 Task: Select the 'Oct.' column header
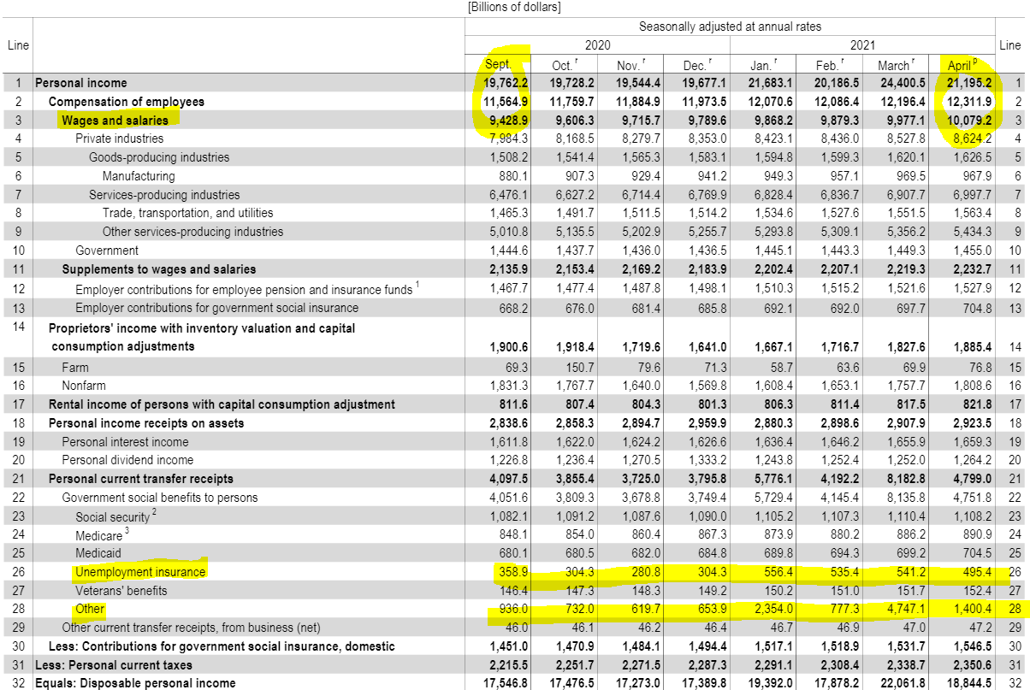[563, 65]
